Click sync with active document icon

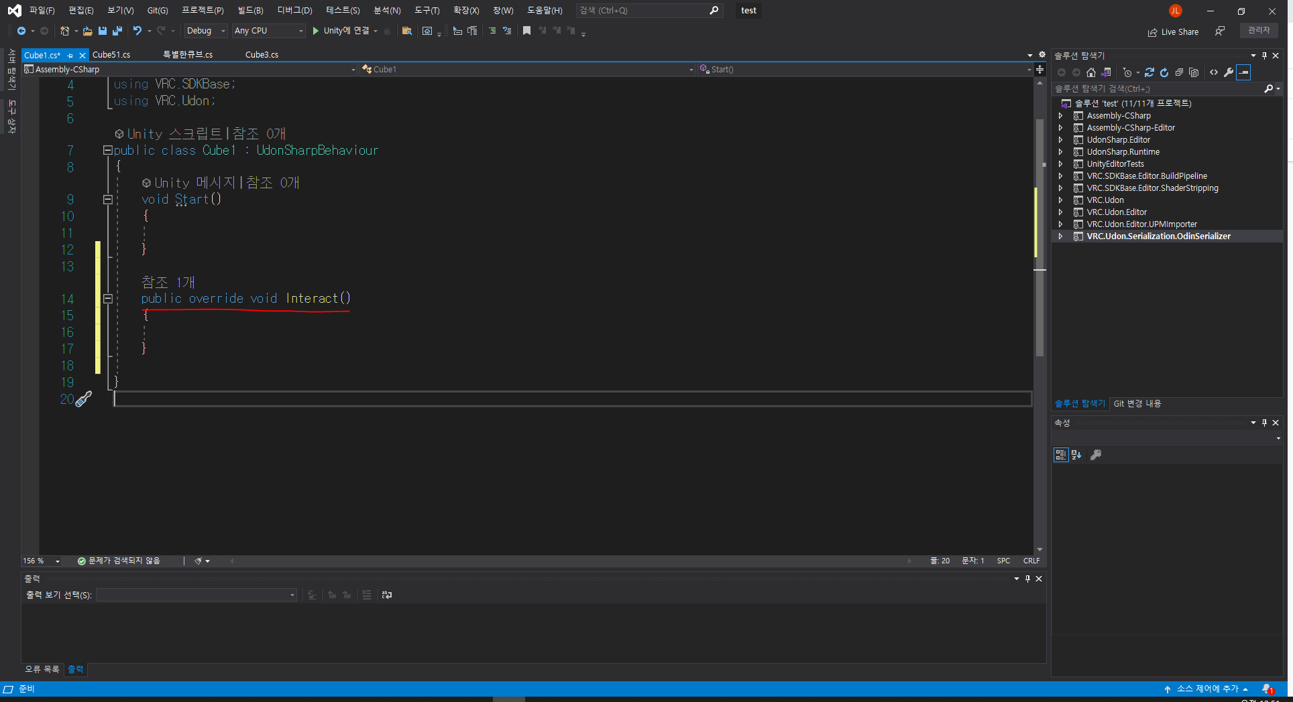tap(1149, 72)
